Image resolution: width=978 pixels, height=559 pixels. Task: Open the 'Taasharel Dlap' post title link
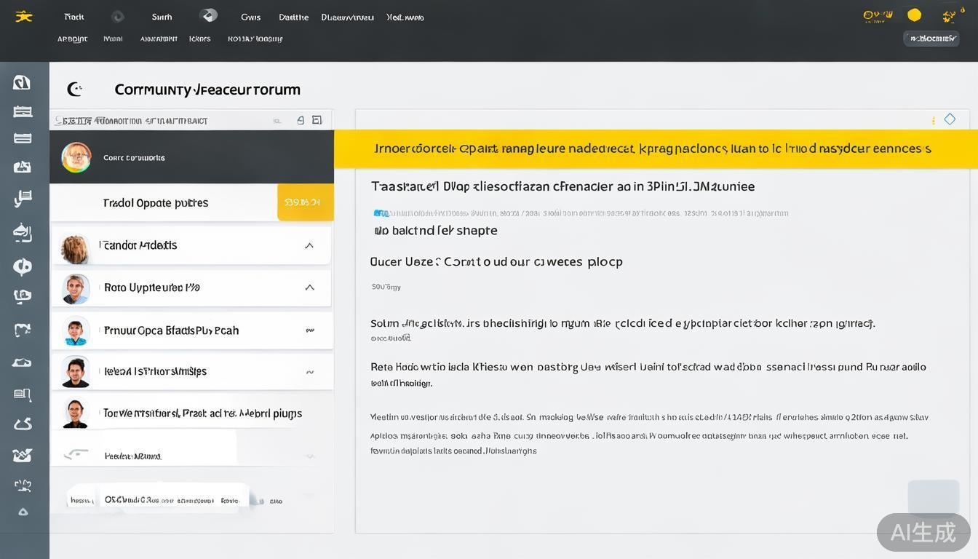pos(562,186)
